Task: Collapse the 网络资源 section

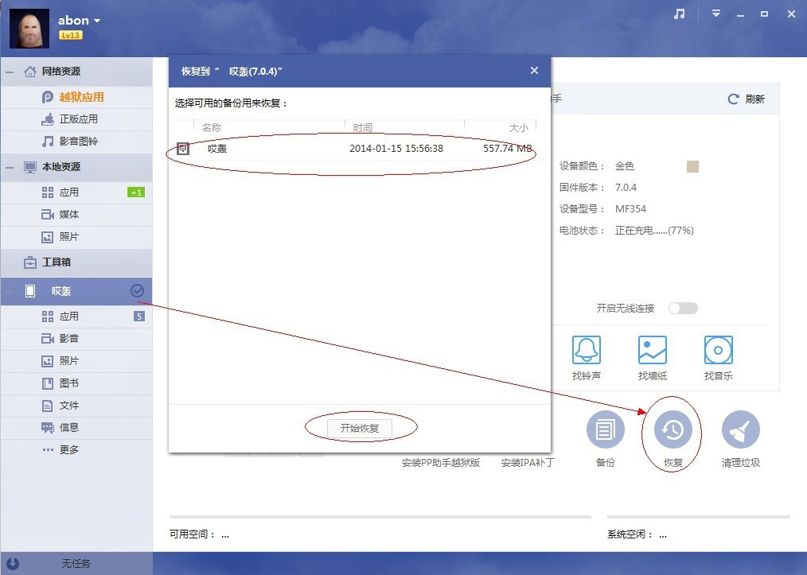Action: (10, 72)
